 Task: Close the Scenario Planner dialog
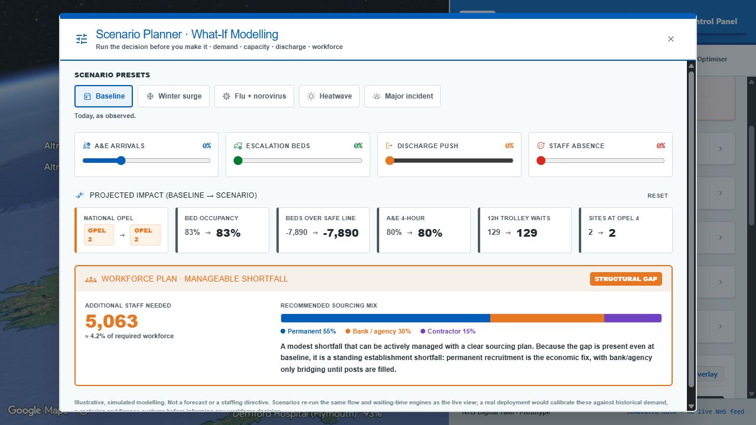pyautogui.click(x=671, y=39)
